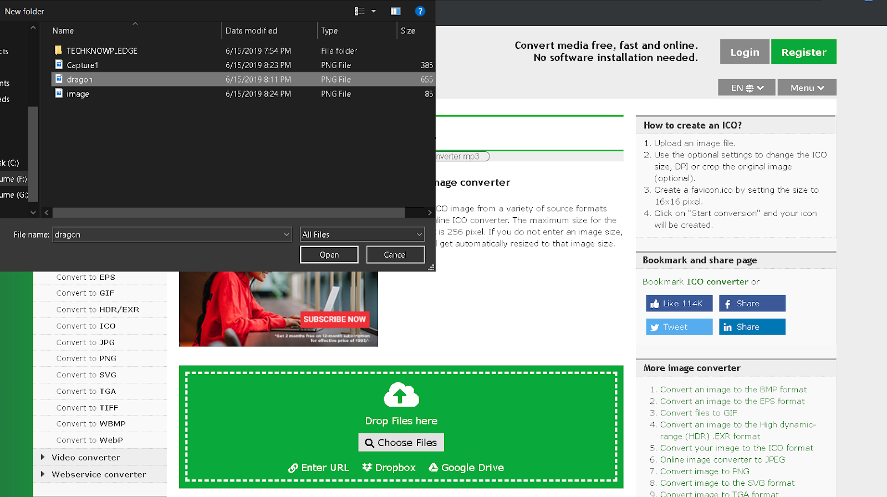Expand the Webservice converter section
This screenshot has width=887, height=497.
[x=99, y=474]
